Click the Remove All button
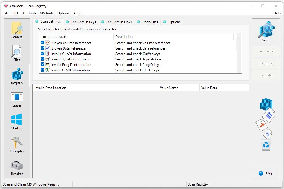 point(266,51)
